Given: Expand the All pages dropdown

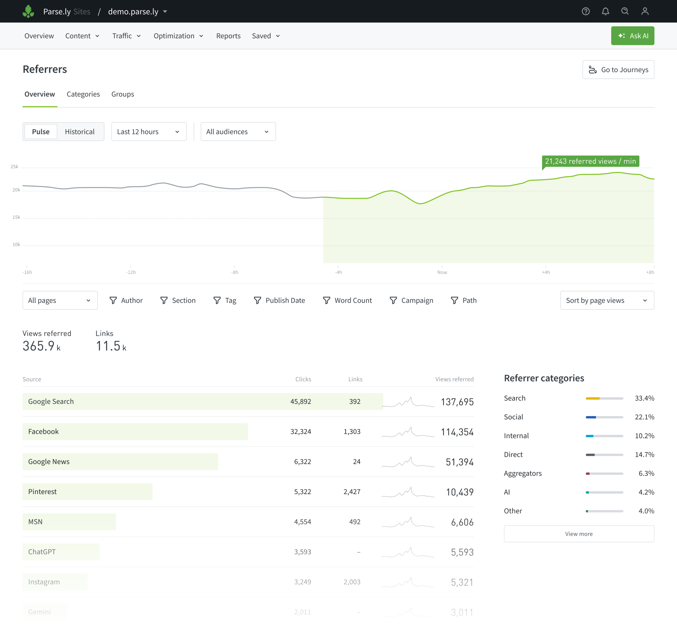Looking at the screenshot, I should click(x=60, y=300).
